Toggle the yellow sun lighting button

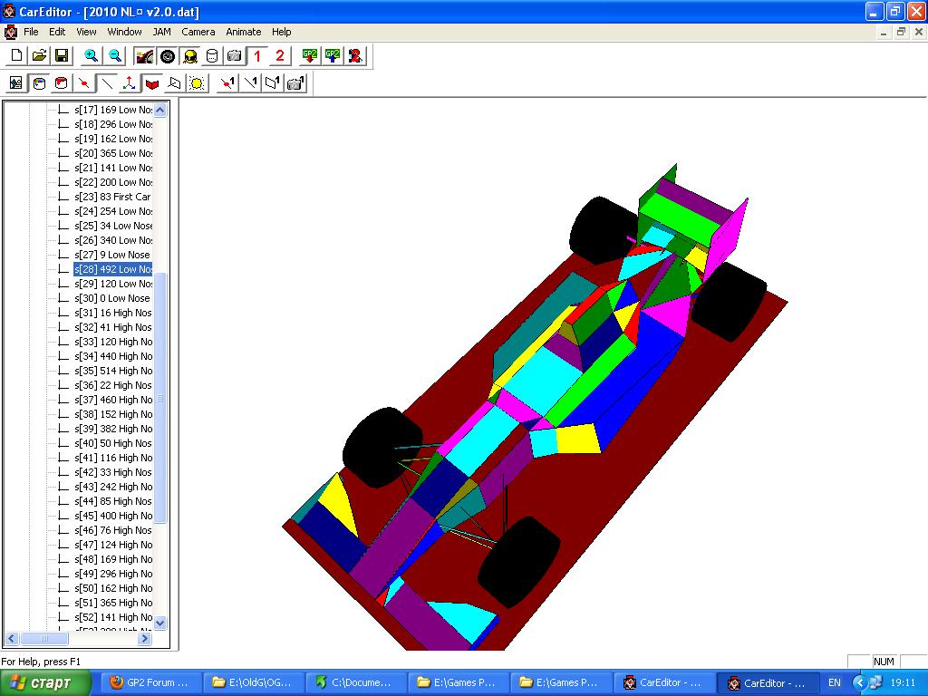(197, 84)
